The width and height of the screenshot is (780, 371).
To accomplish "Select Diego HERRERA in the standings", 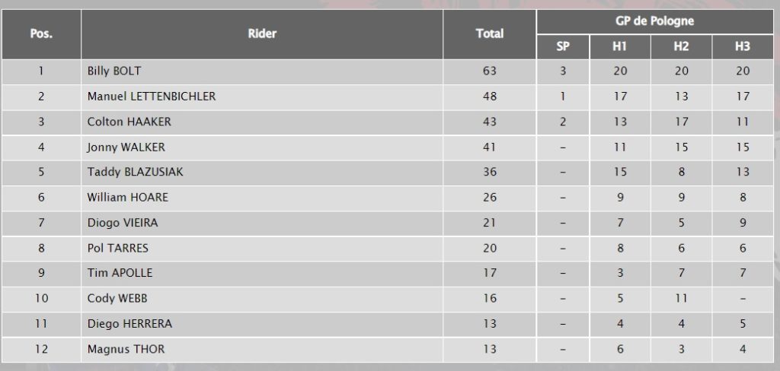I will pos(129,323).
